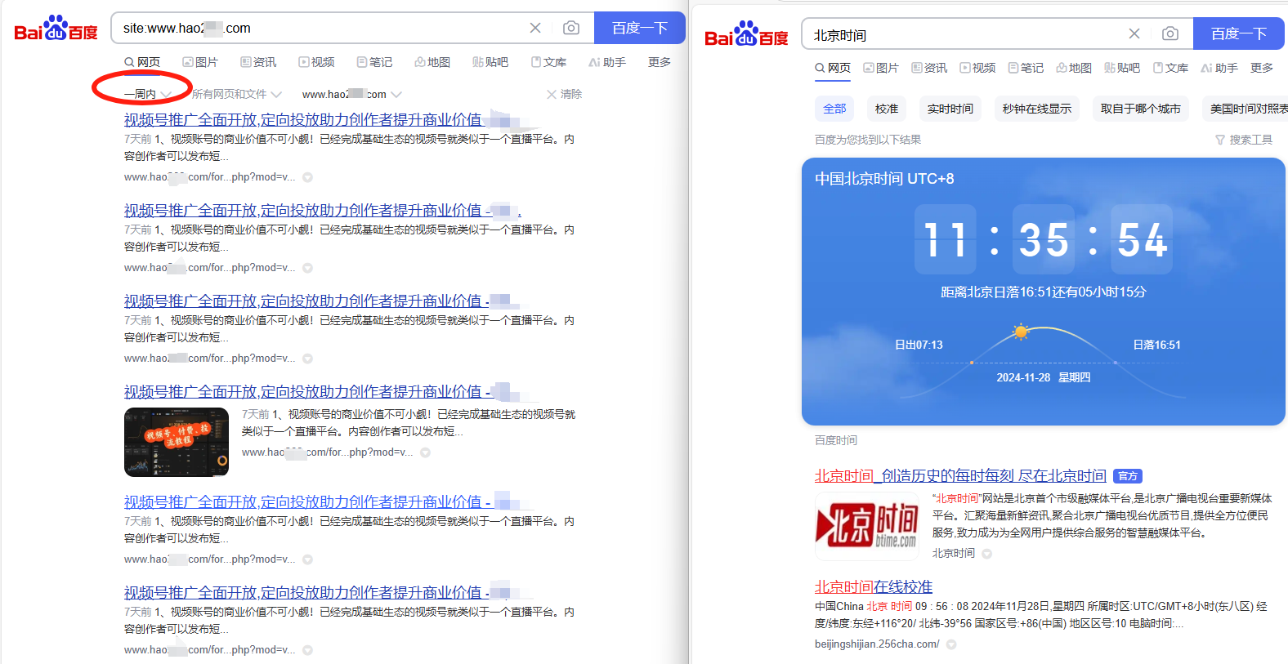
Task: Select 资讯 tab in right window
Action: point(929,68)
